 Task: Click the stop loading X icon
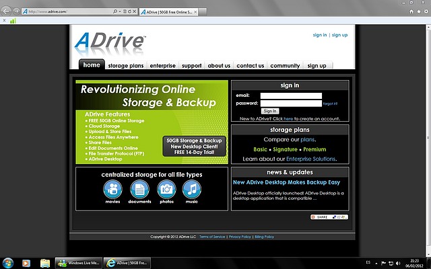(x=134, y=11)
